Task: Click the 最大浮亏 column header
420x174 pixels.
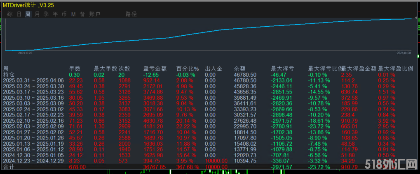Action: (282, 69)
